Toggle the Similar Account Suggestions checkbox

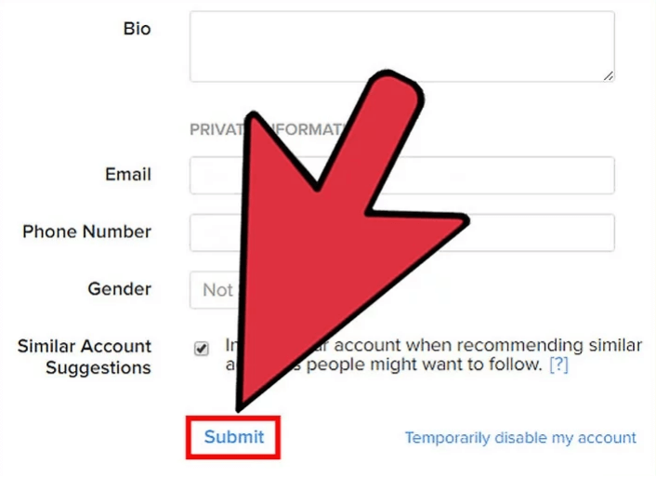click(x=202, y=349)
